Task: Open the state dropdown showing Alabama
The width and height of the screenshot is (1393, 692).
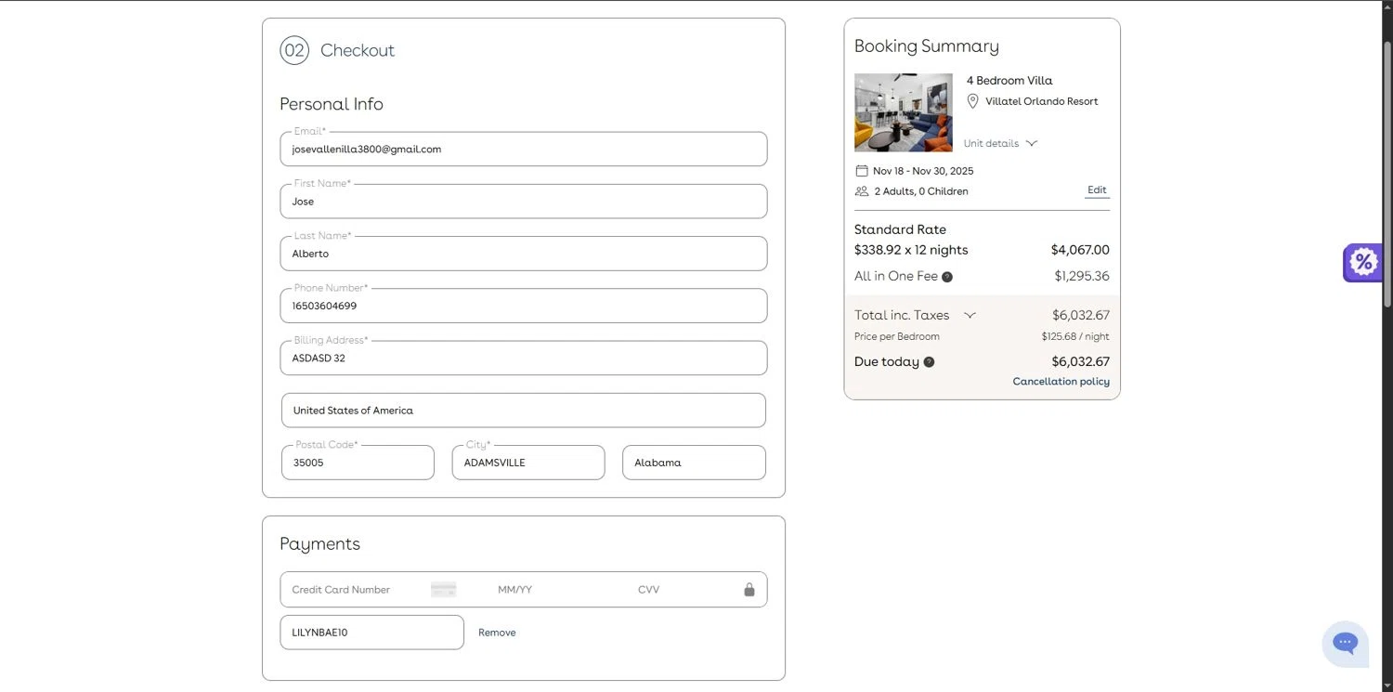Action: [694, 463]
